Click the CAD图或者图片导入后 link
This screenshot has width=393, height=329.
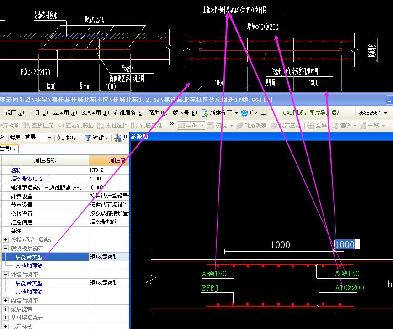coord(312,113)
